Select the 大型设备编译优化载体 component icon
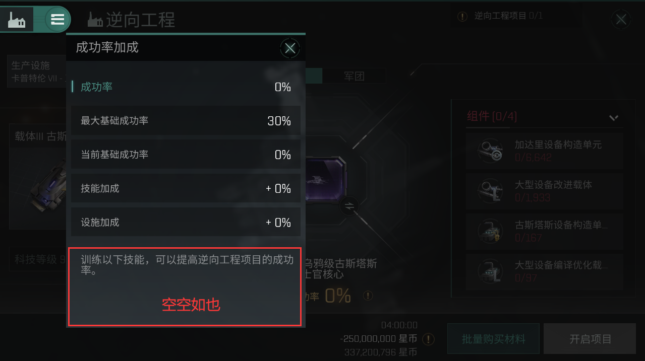The height and width of the screenshot is (361, 645). [489, 271]
